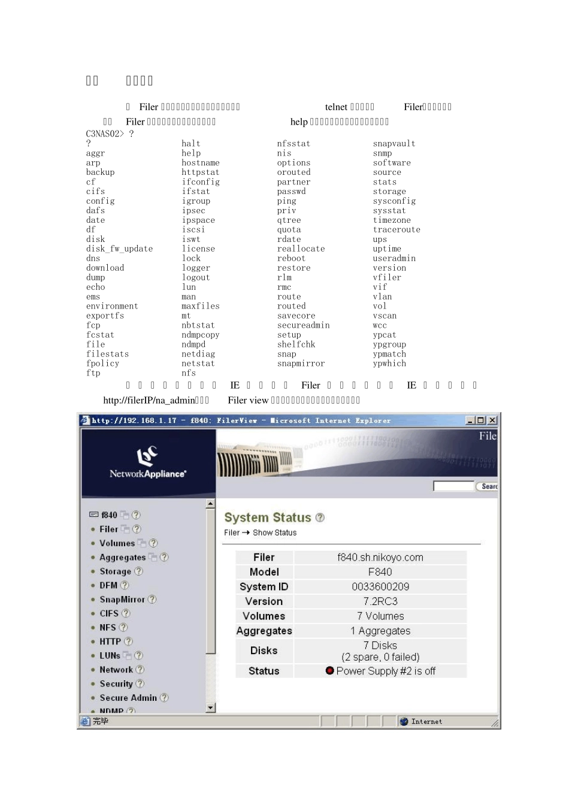Click the sidebar vertical scrollbar thumb

pos(210,581)
